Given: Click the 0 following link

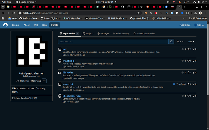Looking at the screenshot, I should [x=35, y=81].
